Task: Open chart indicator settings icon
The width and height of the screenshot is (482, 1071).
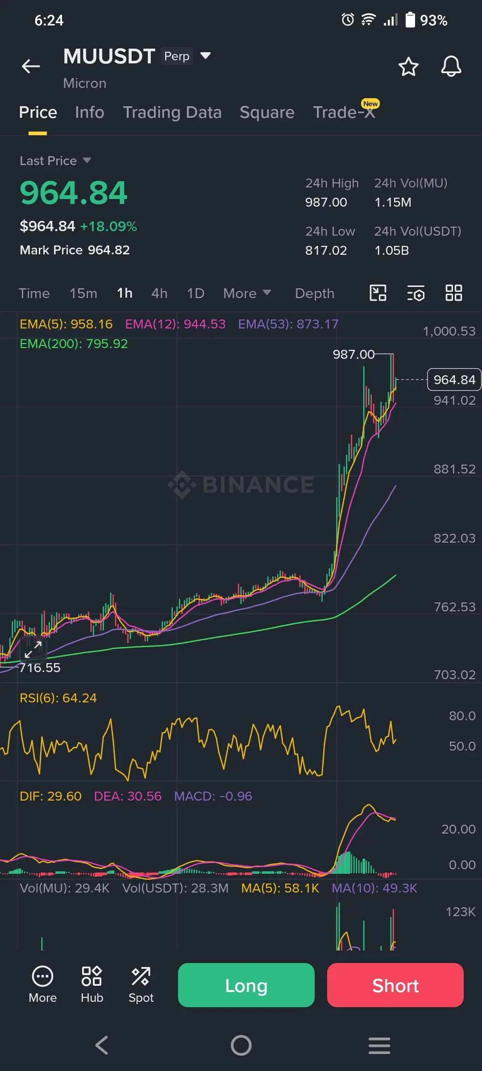Action: [416, 293]
